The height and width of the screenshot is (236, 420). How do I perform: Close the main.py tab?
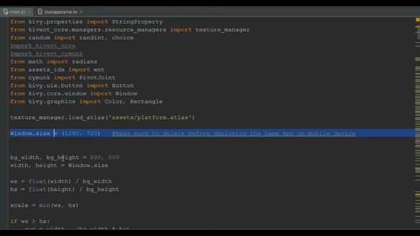(29, 12)
